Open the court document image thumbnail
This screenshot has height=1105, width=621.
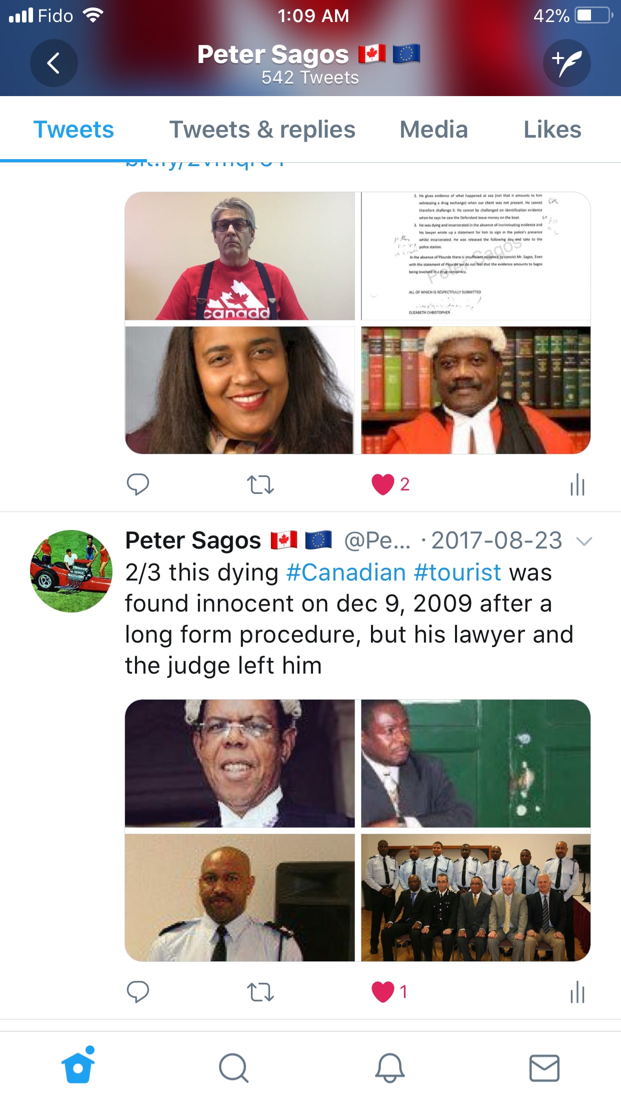tap(476, 256)
